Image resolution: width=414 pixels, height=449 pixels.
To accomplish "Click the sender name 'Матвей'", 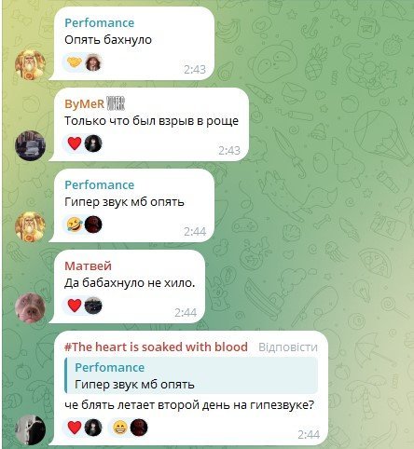I will (88, 266).
